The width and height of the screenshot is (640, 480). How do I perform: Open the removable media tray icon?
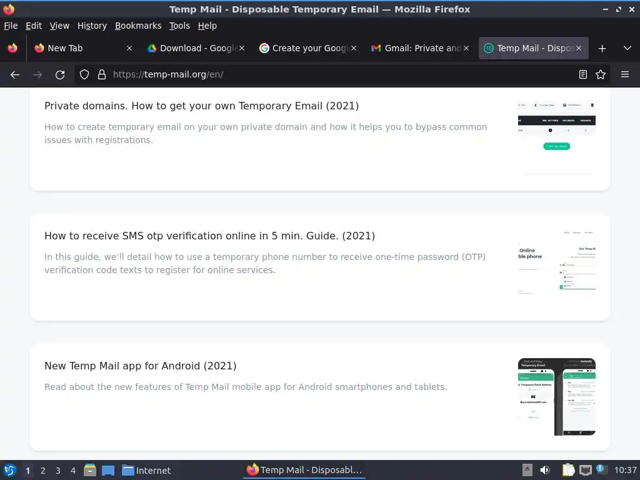click(x=527, y=470)
